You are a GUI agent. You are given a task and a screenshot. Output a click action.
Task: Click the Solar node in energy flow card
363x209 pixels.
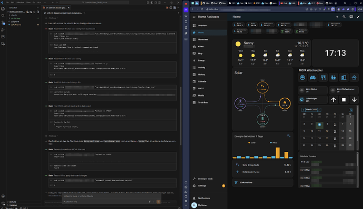(263, 87)
